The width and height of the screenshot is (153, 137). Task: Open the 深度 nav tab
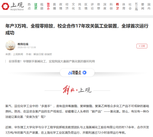105,6
